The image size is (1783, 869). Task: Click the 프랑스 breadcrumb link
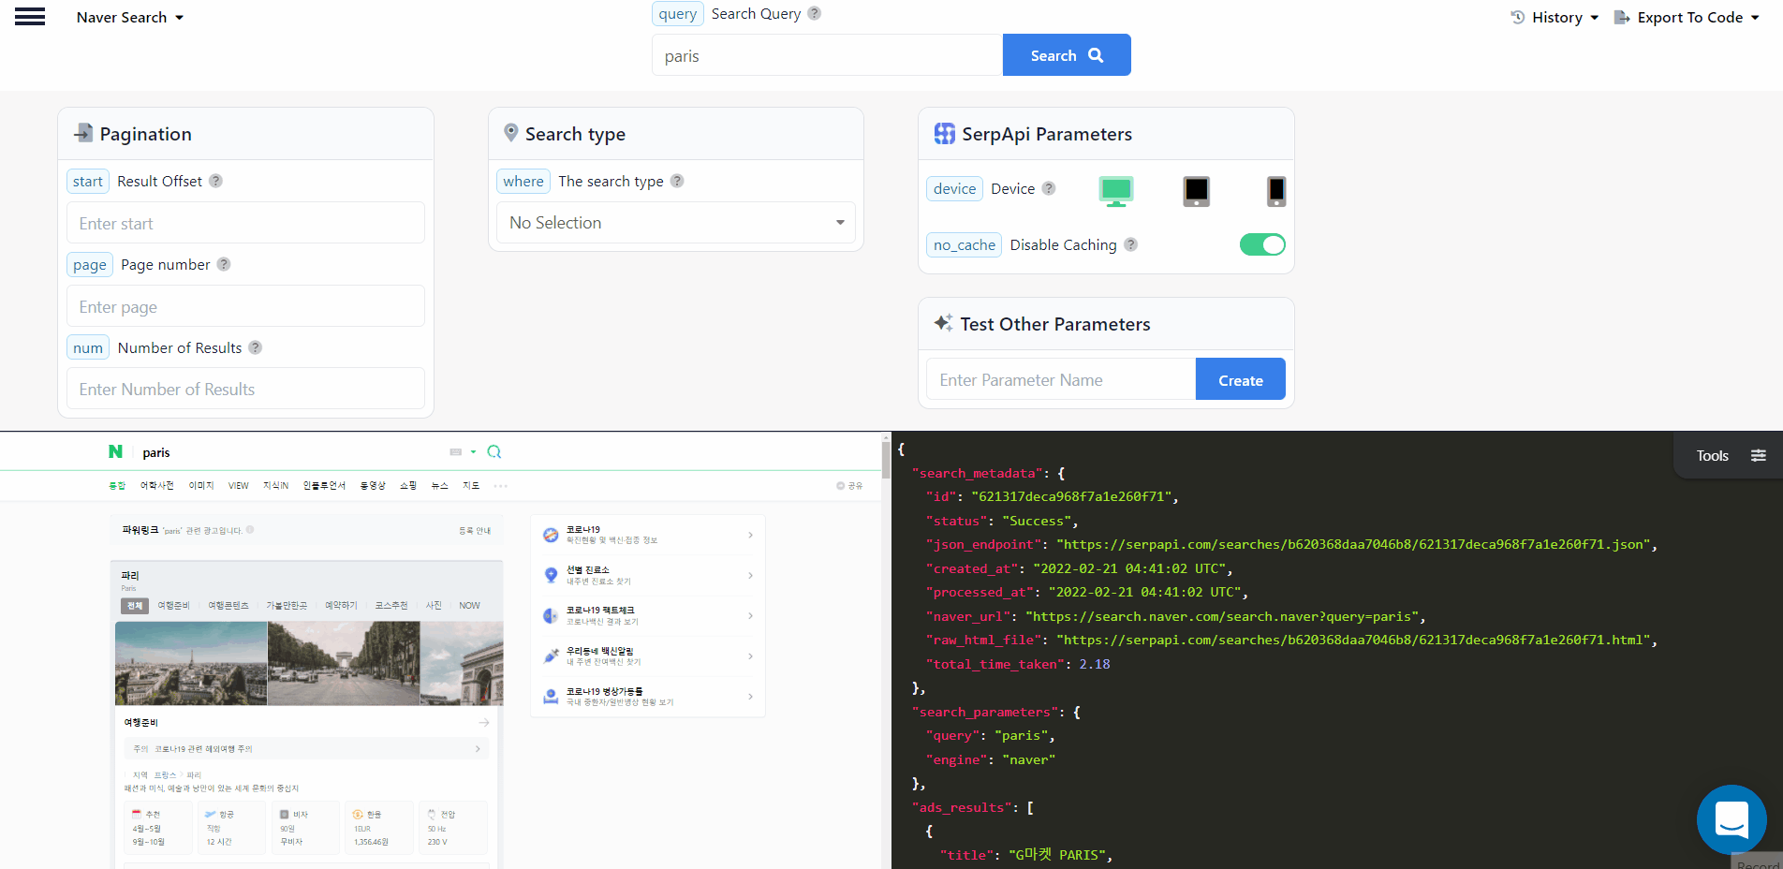coord(165,775)
